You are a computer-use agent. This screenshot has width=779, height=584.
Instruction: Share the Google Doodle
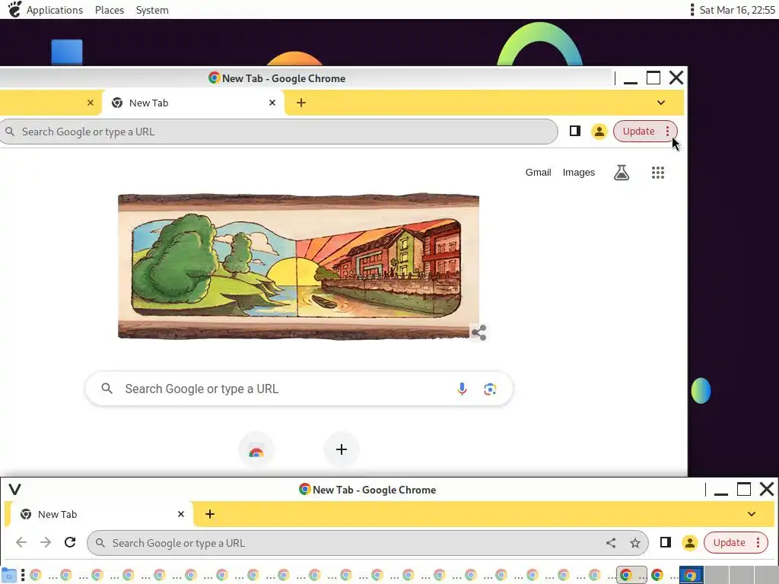coord(479,333)
